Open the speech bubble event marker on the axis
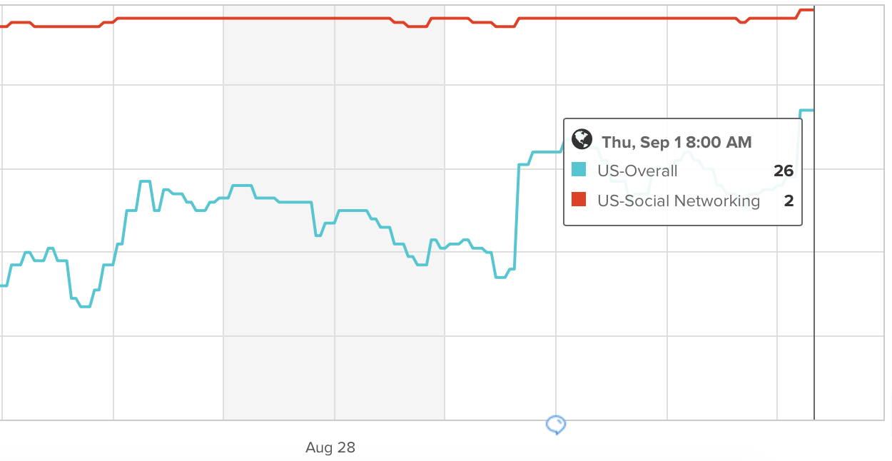Screen dimensions: 892x461 (555, 425)
